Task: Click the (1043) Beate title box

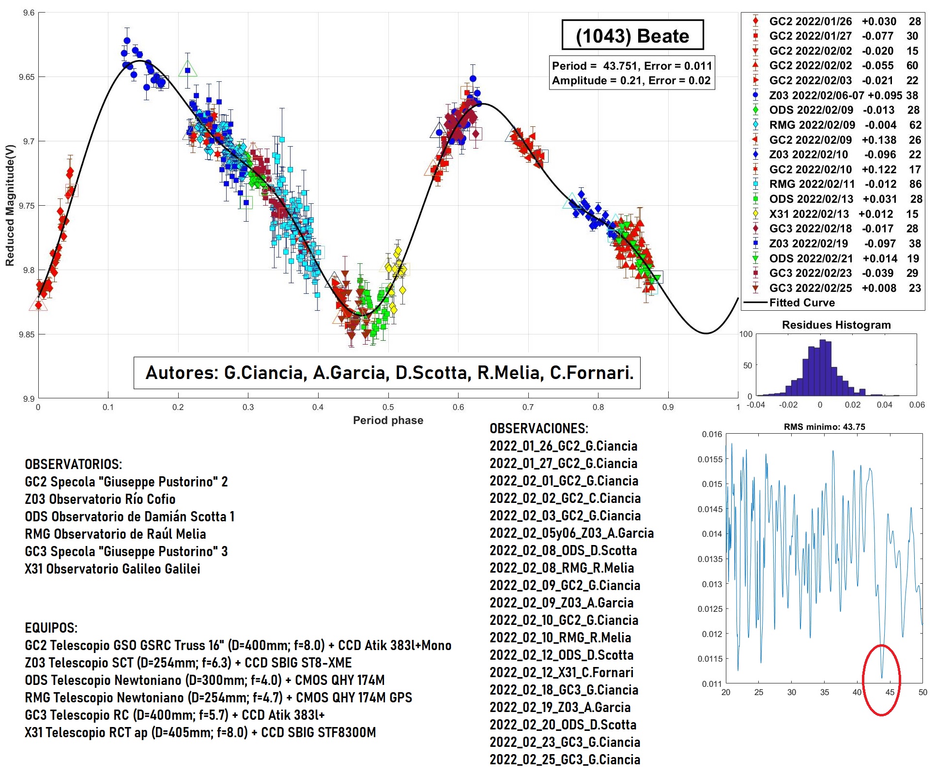Action: [x=632, y=35]
